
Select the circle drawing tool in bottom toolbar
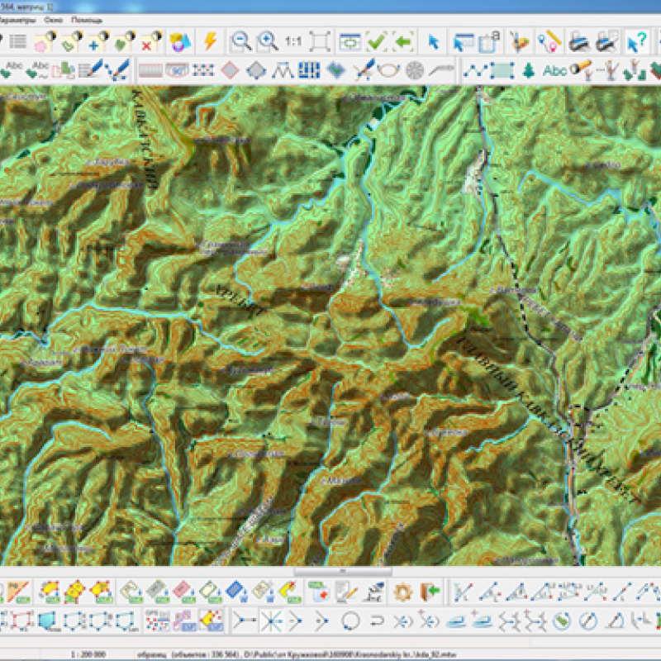click(350, 620)
